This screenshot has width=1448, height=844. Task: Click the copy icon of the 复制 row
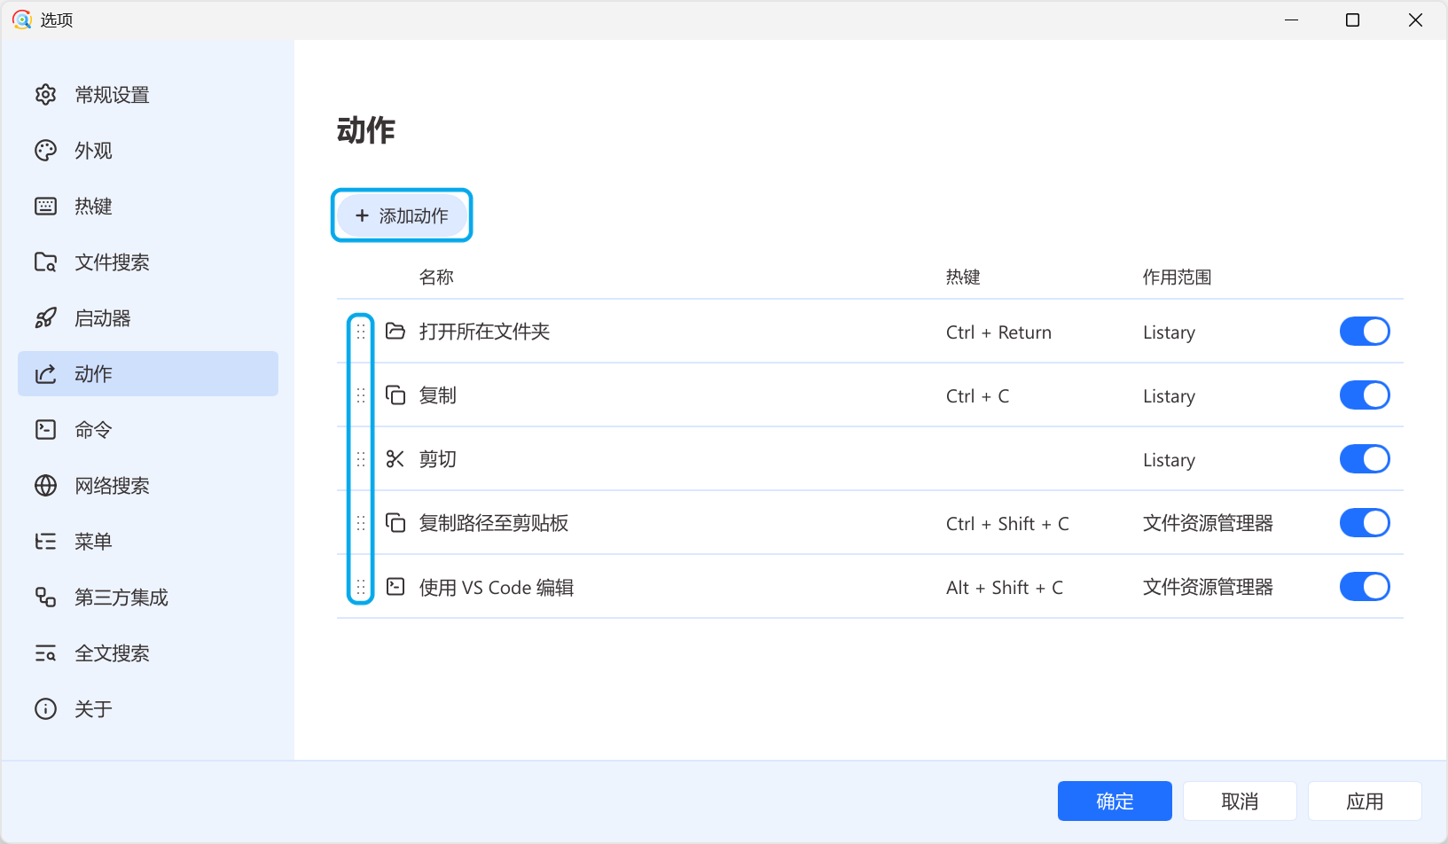coord(395,395)
